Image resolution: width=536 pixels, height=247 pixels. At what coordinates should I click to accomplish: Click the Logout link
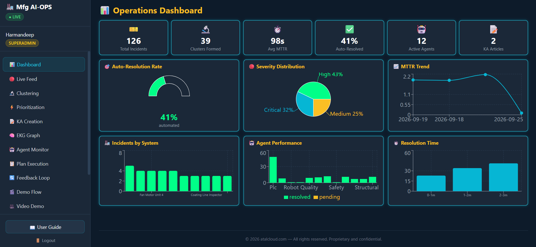tap(46, 240)
